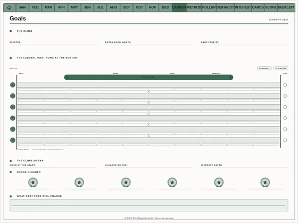This screenshot has width=298, height=223.
Task: Click the up chevron between rungs 6 and 5
Action: tap(148, 92)
